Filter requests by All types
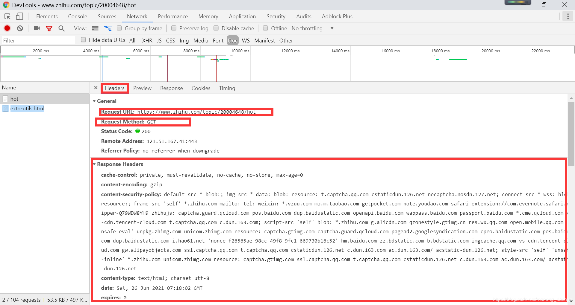 point(132,40)
